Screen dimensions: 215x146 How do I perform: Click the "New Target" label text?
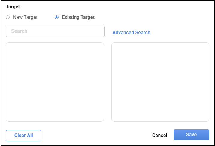coord(25,17)
